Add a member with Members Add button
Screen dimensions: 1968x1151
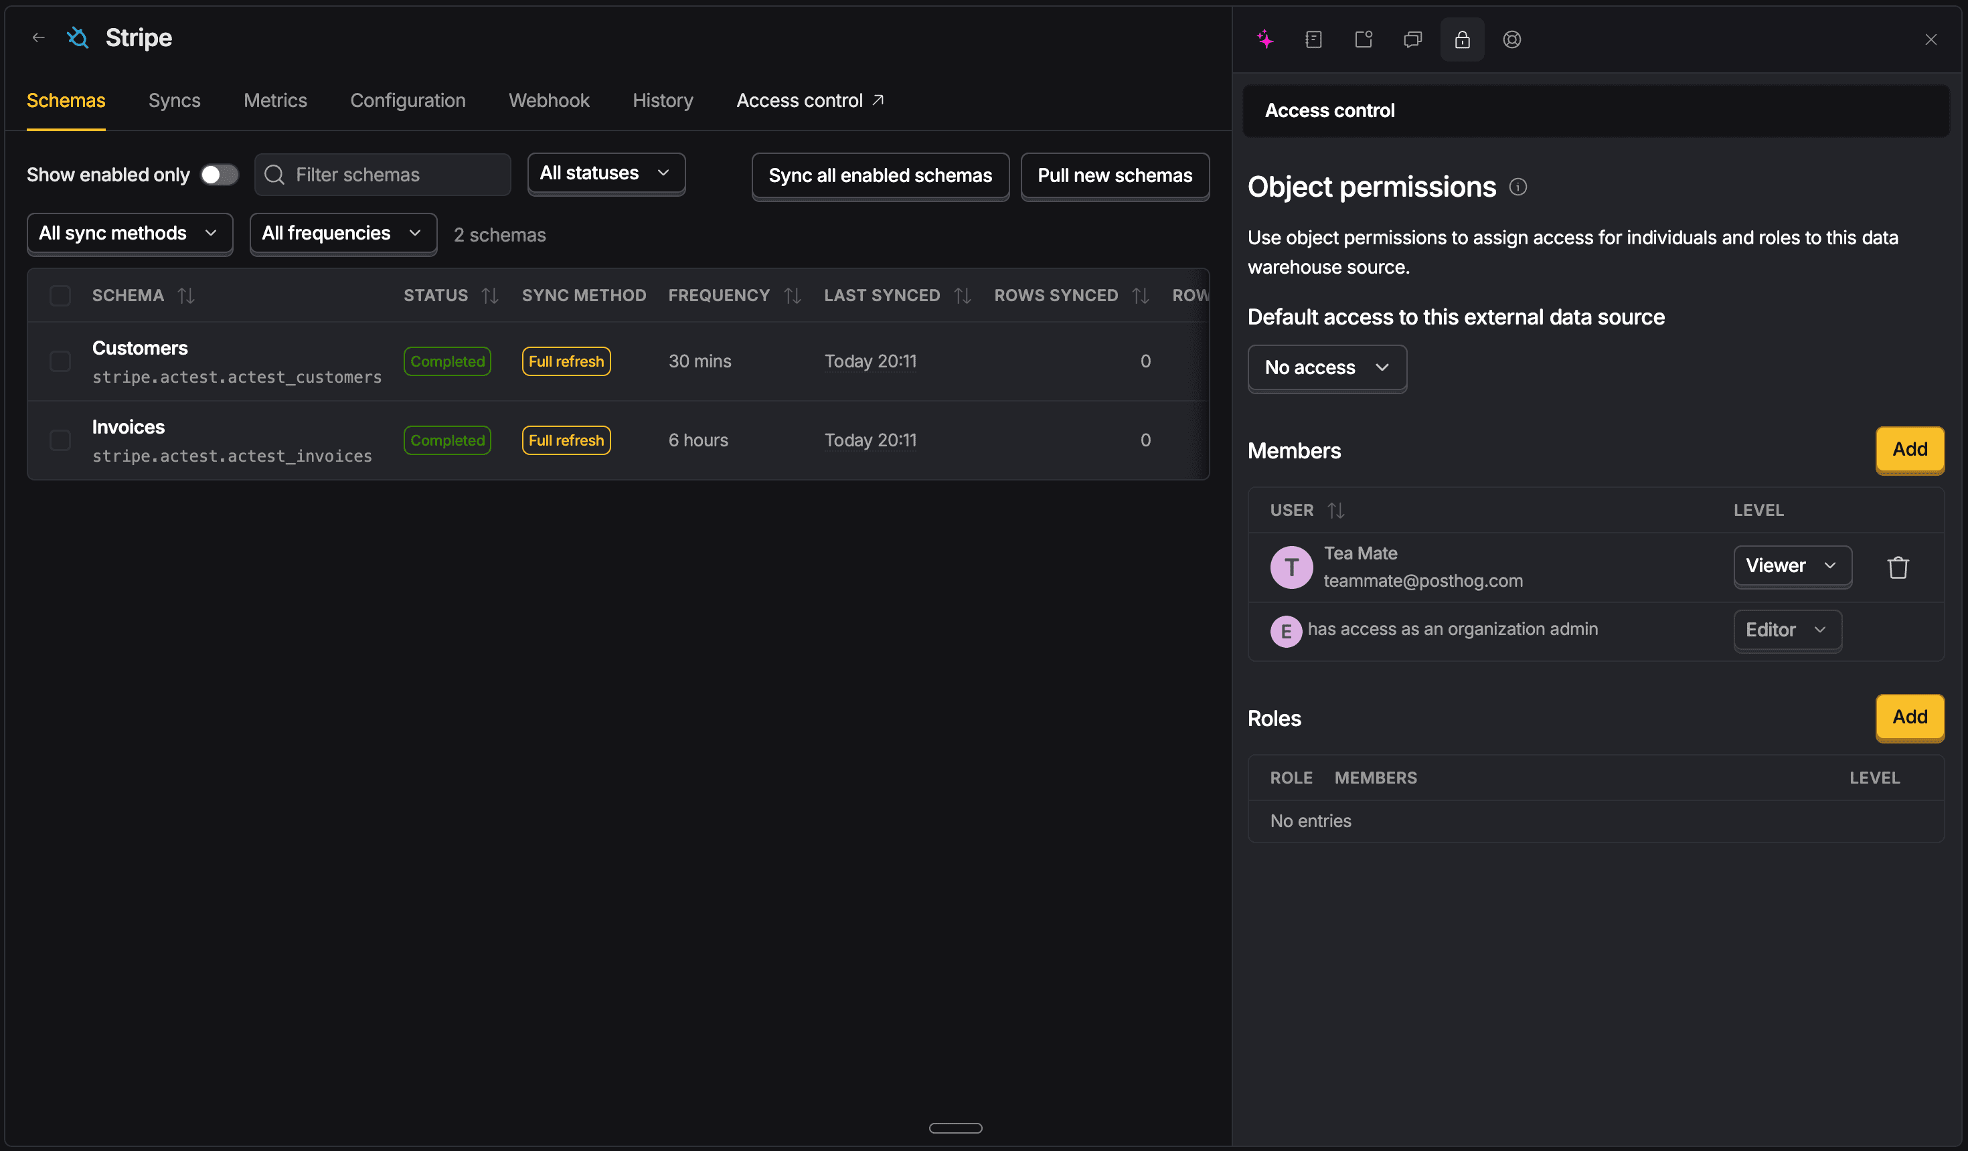click(1909, 449)
